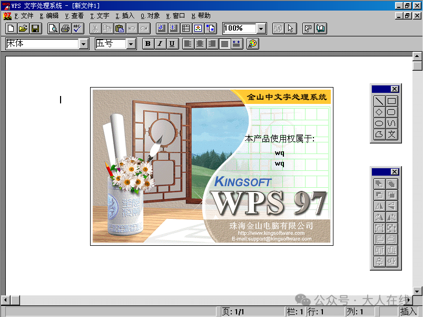Select the S-curve drawing tool
423x317 pixels.
point(391,123)
